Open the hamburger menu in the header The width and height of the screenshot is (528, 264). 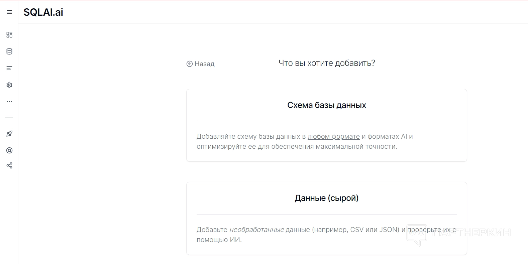click(x=9, y=12)
